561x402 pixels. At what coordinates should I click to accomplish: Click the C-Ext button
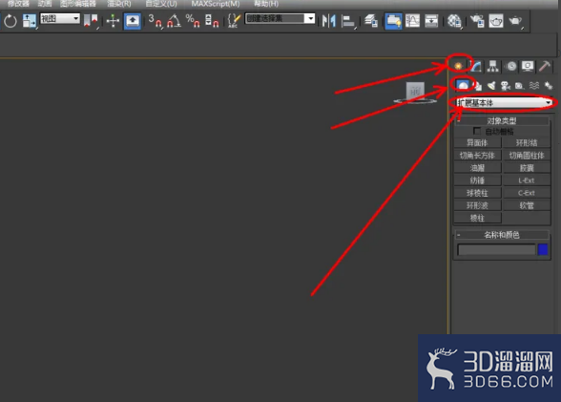(527, 193)
